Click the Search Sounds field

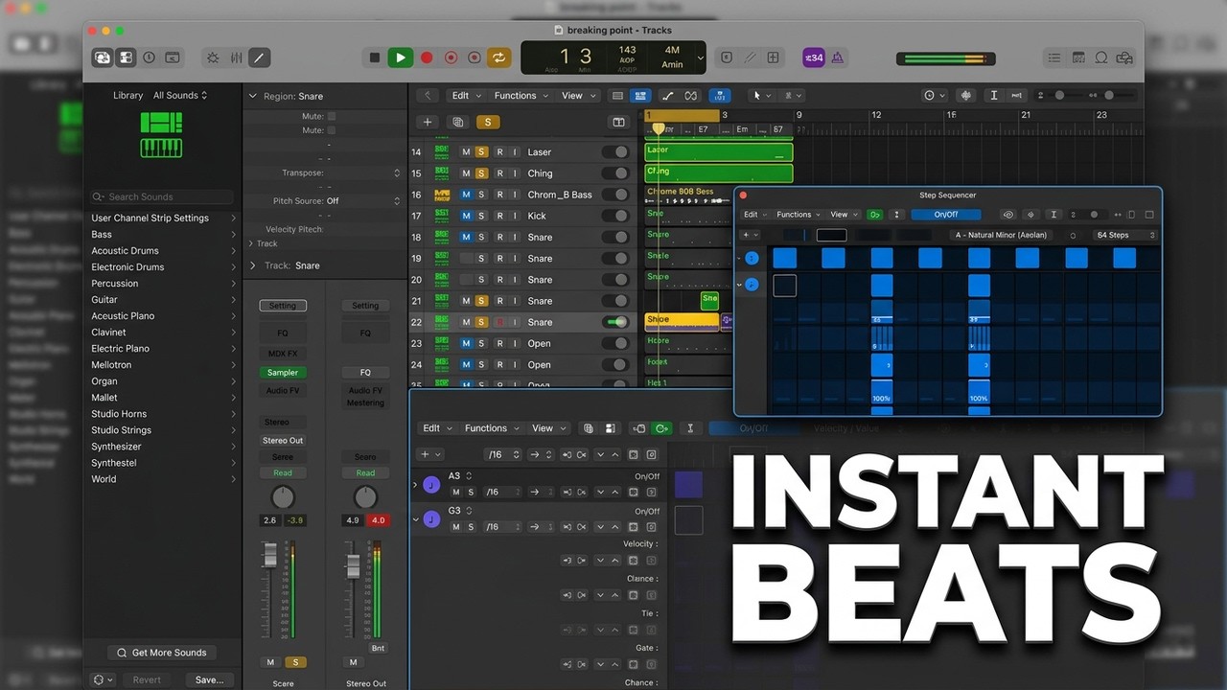click(x=162, y=196)
